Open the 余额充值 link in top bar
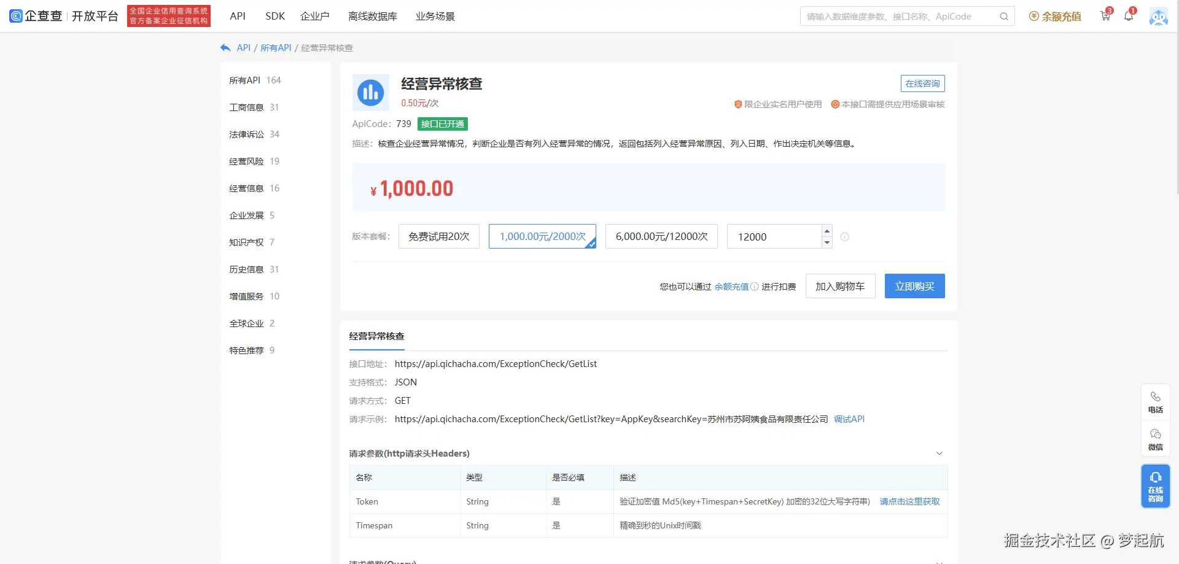 tap(1056, 17)
